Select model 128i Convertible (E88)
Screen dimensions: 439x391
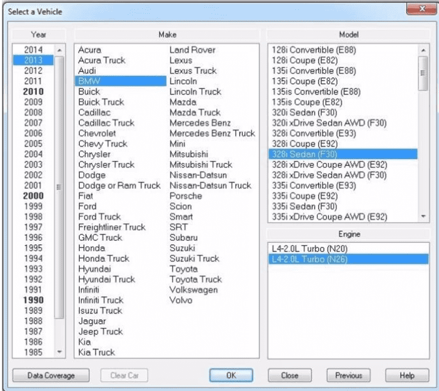[314, 50]
